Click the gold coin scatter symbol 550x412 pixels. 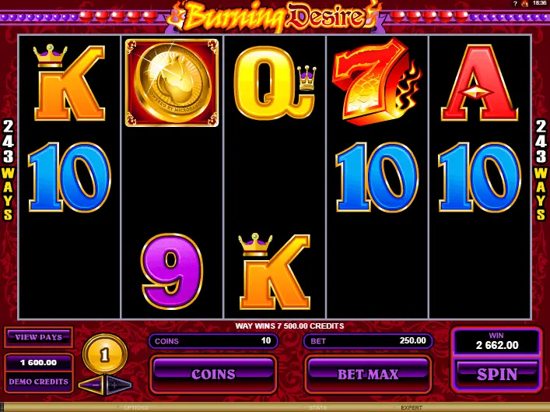click(172, 83)
